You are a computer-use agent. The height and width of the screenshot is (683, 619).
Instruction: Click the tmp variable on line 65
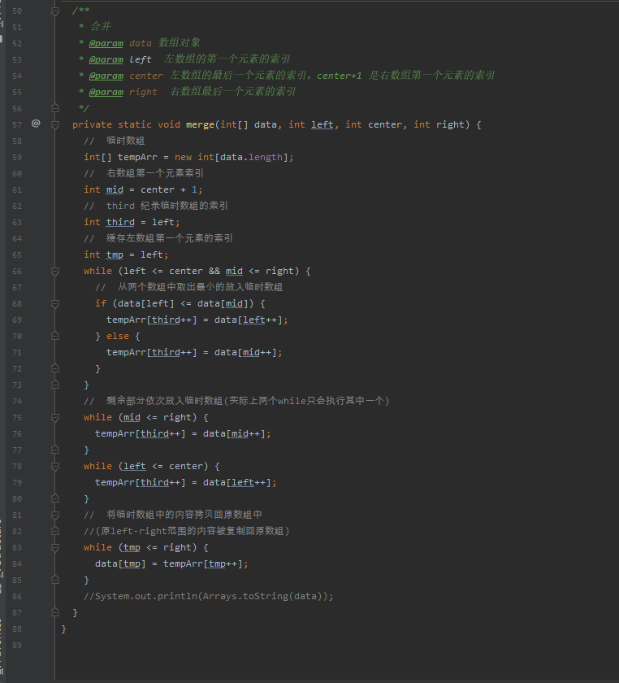pyautogui.click(x=115, y=254)
